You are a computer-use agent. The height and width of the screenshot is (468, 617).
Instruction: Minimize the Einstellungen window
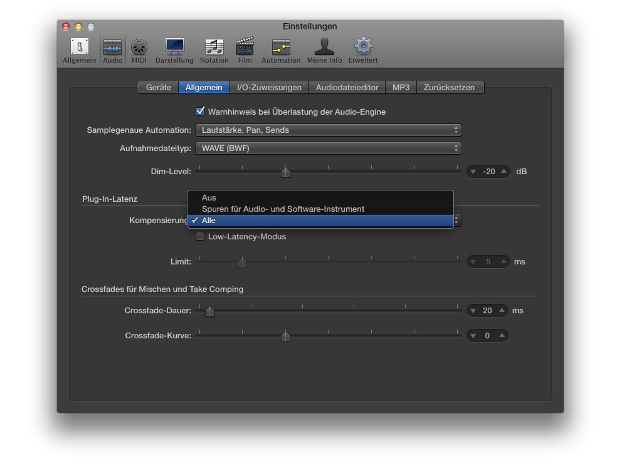78,26
